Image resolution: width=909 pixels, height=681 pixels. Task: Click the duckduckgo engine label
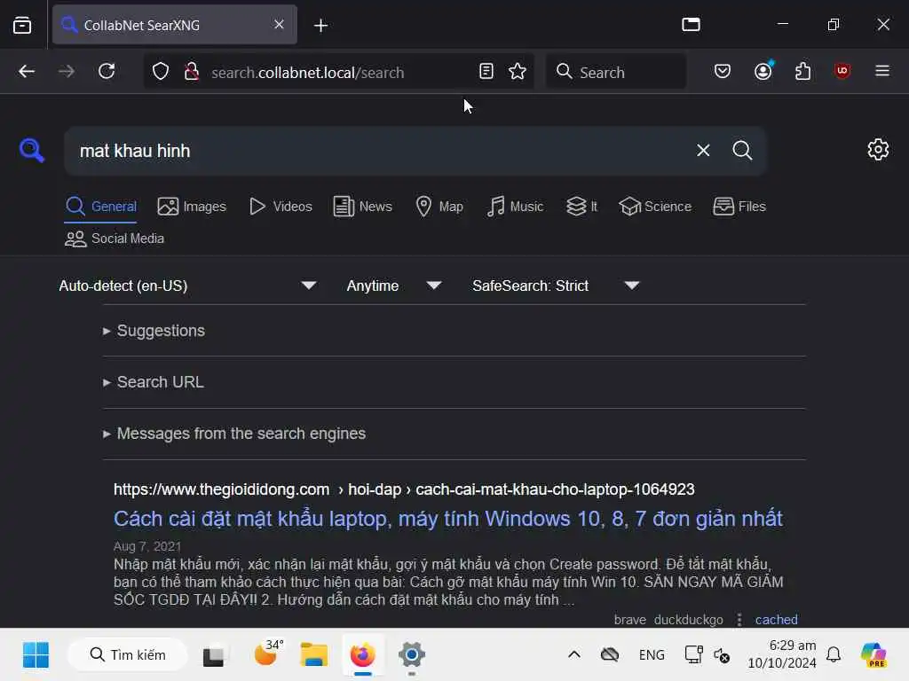tap(689, 620)
